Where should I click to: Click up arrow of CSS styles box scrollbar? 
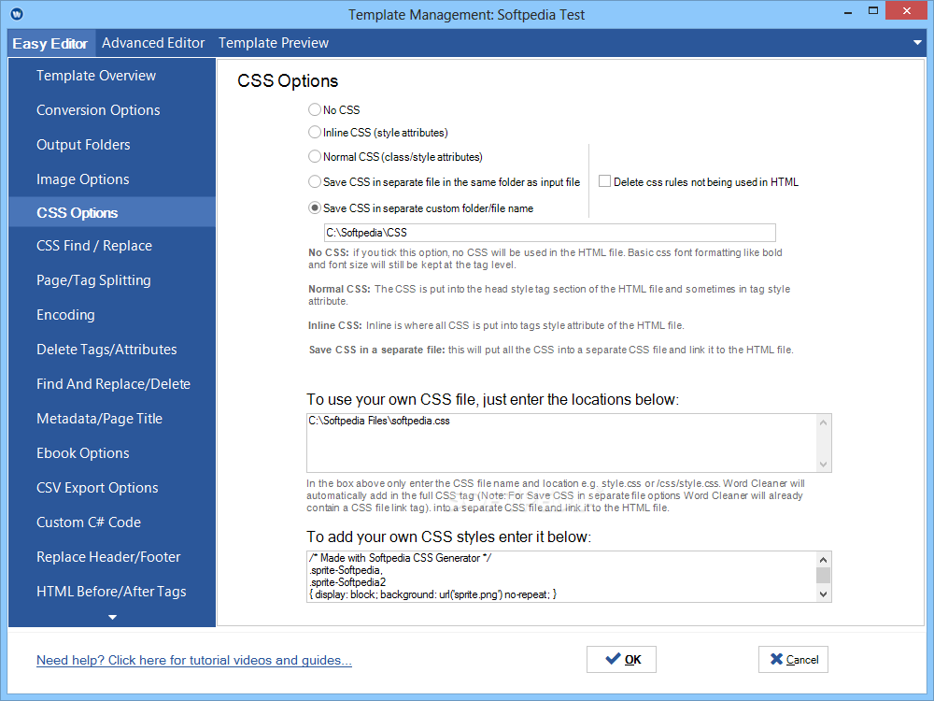(823, 560)
